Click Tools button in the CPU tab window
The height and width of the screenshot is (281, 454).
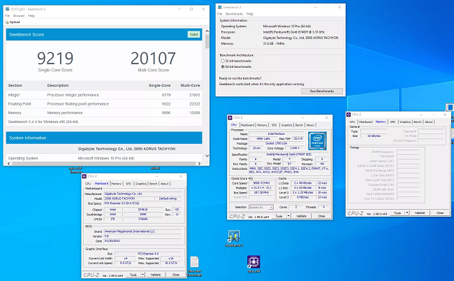279,216
